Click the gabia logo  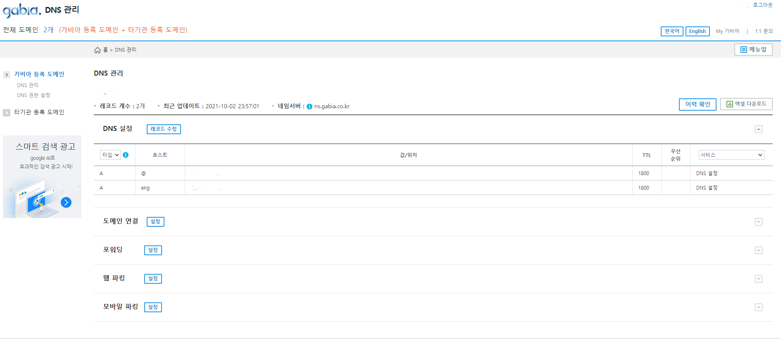point(21,10)
